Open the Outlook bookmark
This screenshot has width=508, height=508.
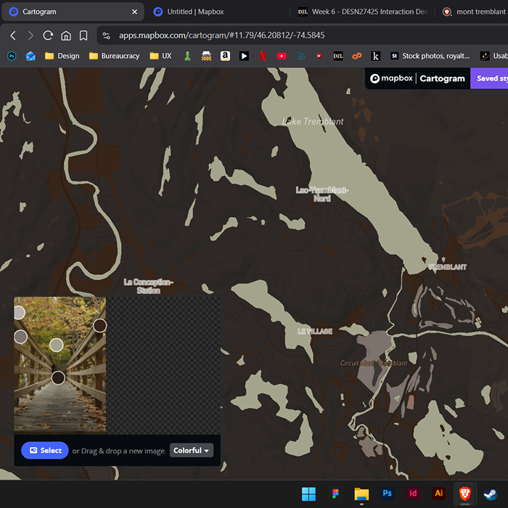click(30, 56)
